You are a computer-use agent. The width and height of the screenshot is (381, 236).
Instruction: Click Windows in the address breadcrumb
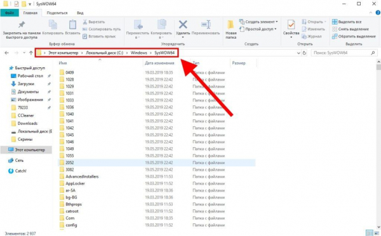138,53
